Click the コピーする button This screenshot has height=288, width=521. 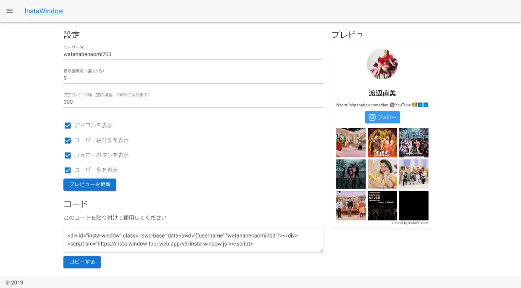pyautogui.click(x=82, y=262)
